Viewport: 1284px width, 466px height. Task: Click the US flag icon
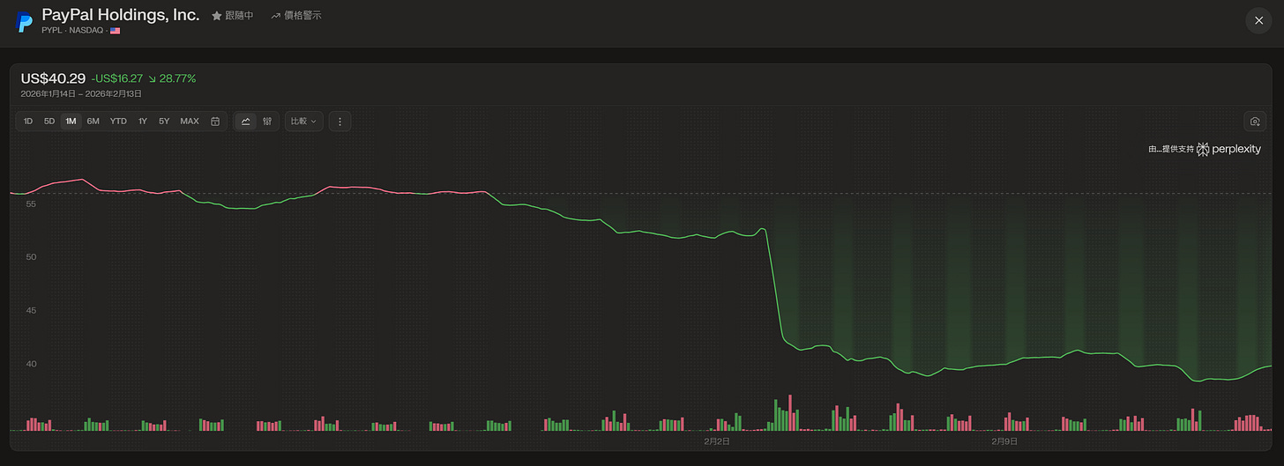(116, 30)
